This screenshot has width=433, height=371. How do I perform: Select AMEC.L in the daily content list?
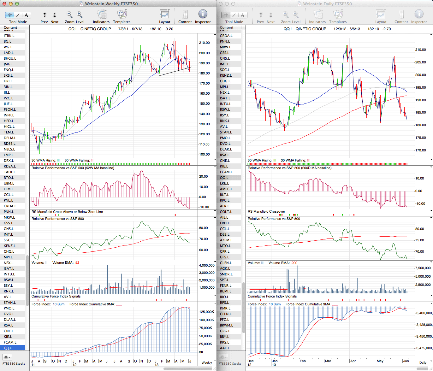coord(226,189)
